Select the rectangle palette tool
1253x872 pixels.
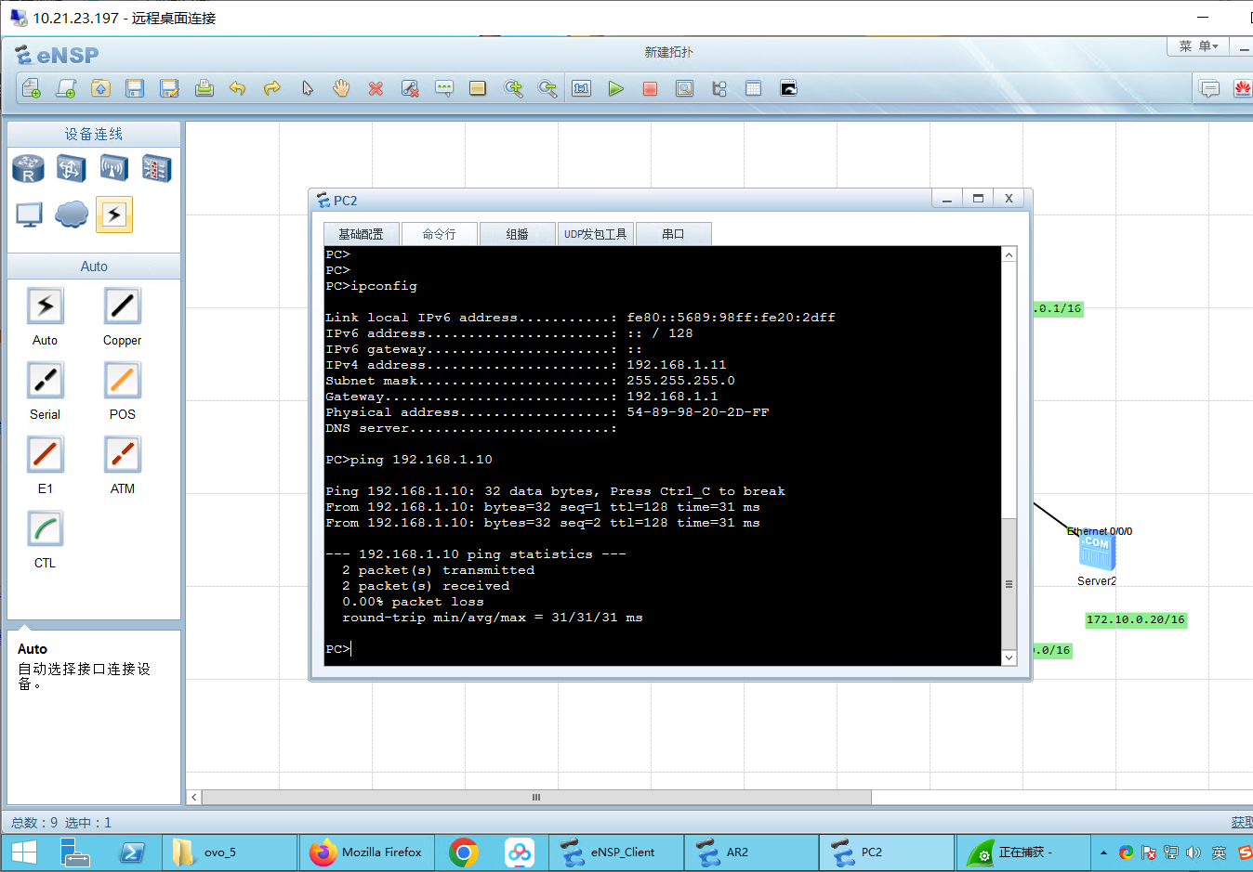(x=478, y=88)
